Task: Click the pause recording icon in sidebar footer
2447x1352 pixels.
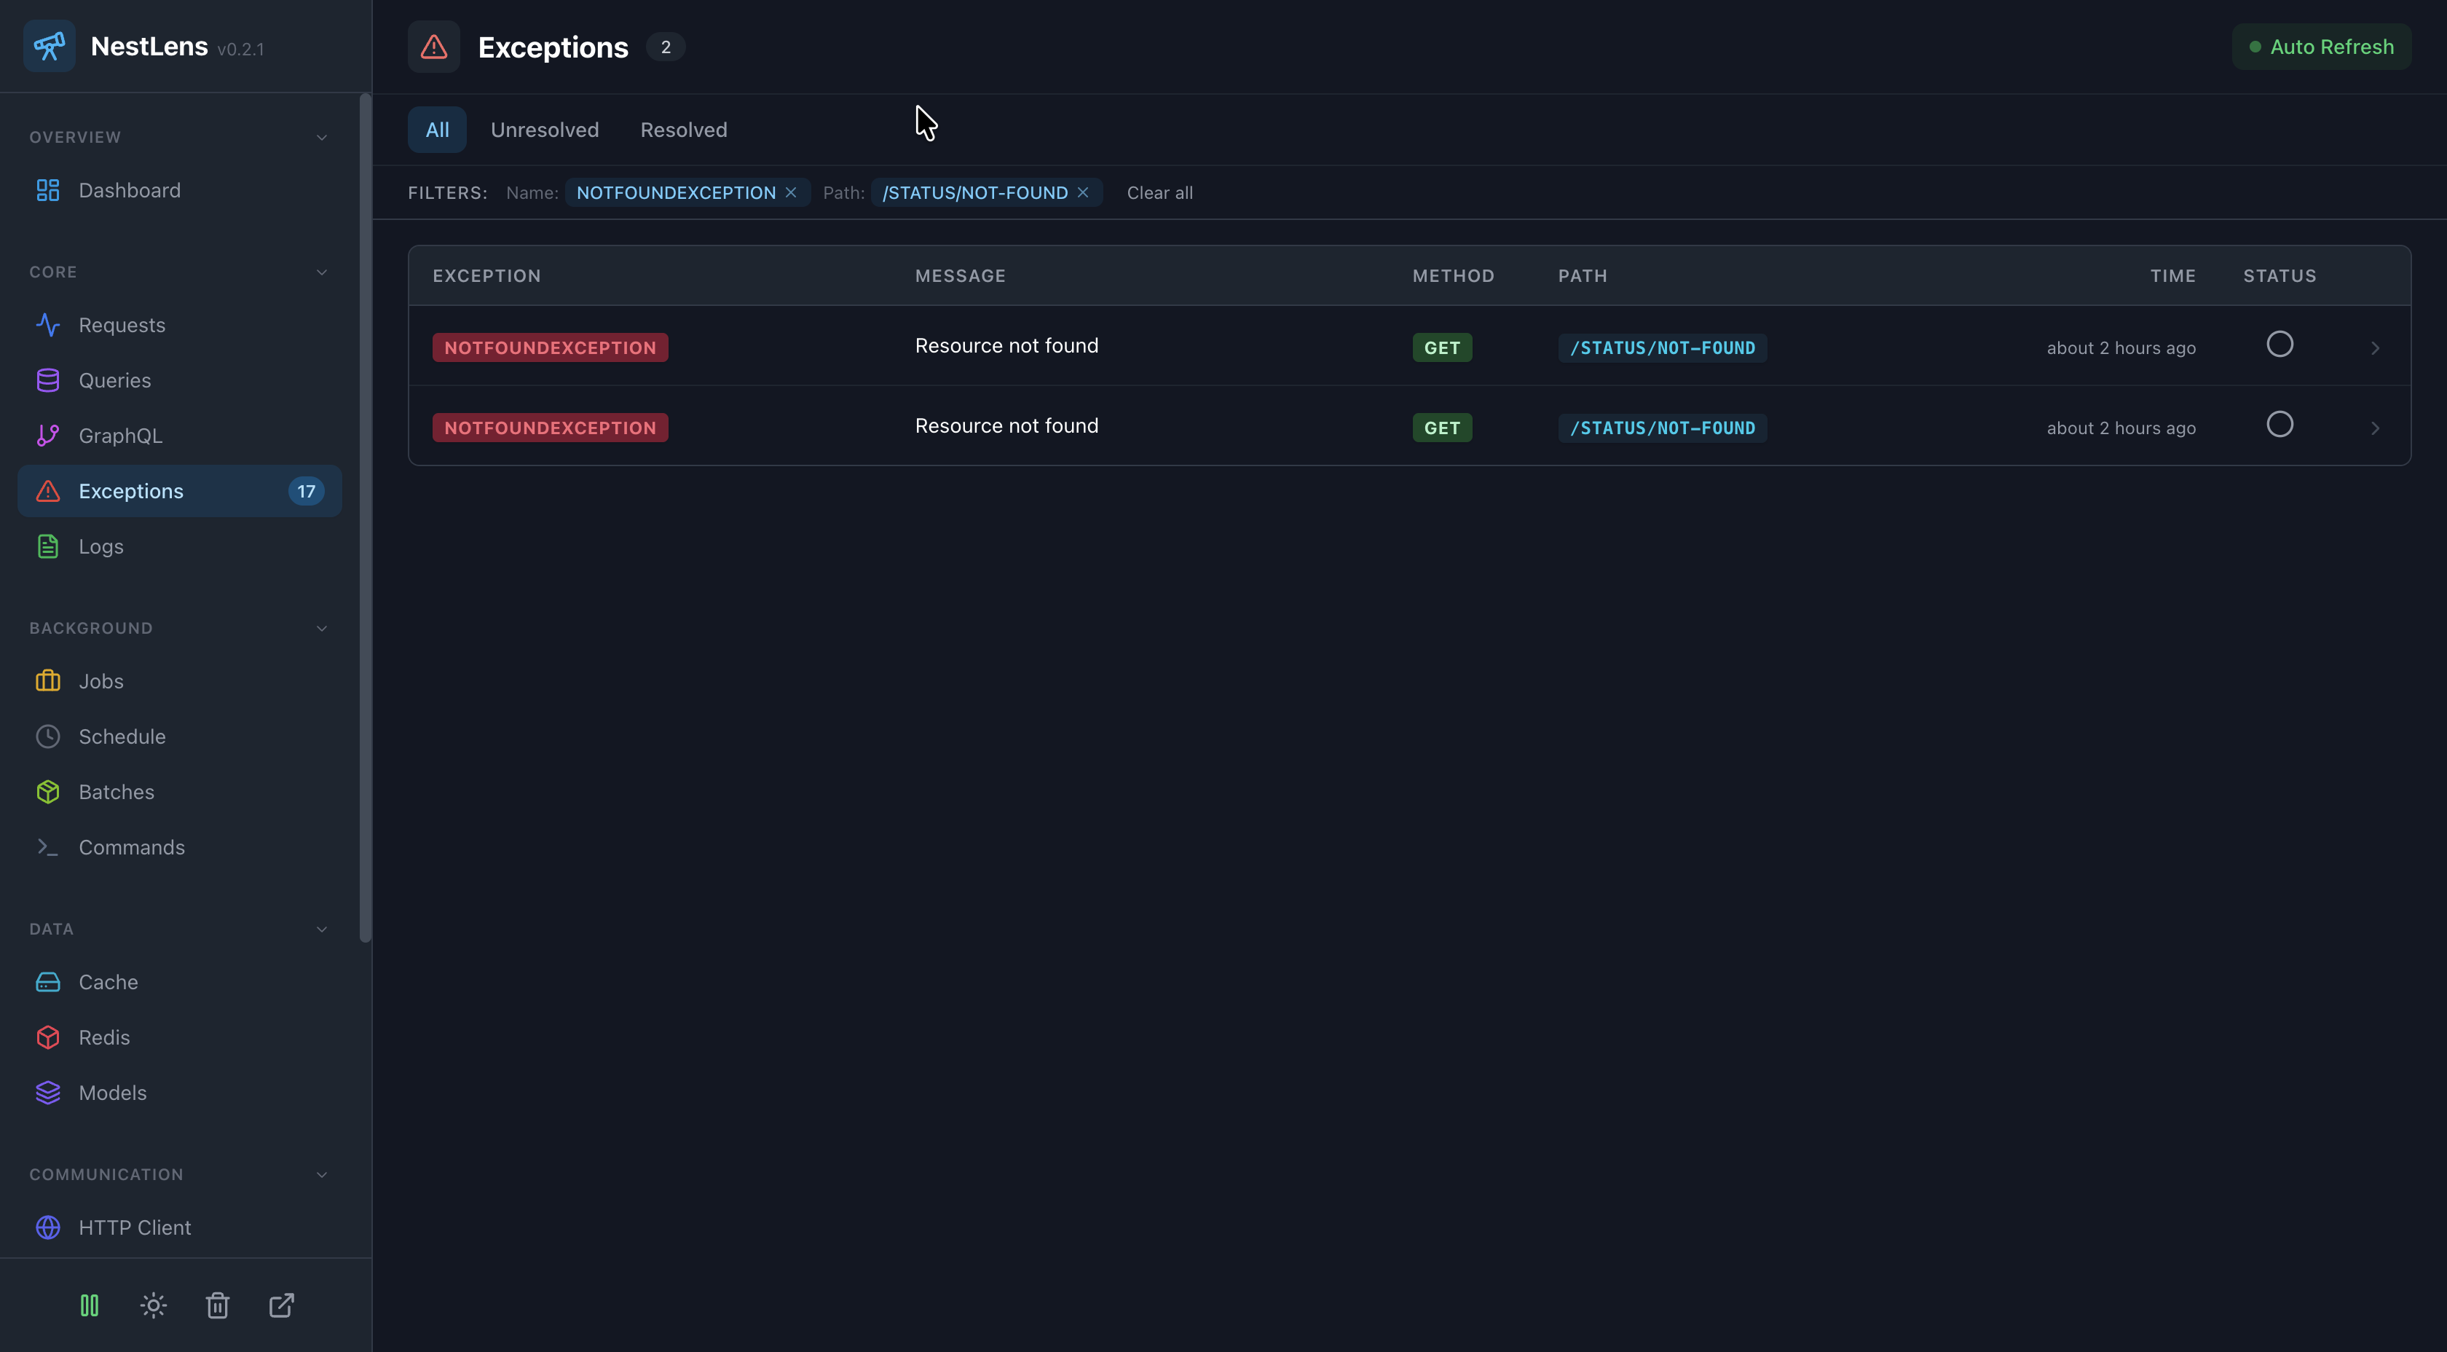Action: 90,1305
